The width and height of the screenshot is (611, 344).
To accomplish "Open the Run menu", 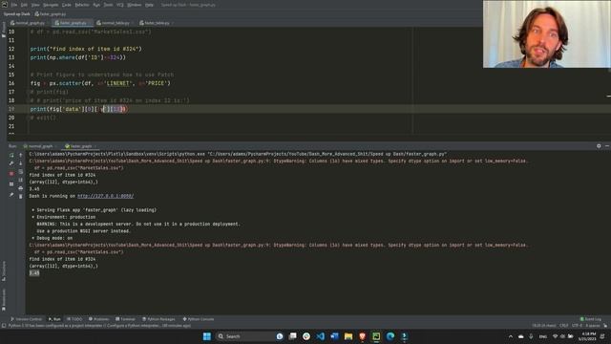I will point(96,5).
